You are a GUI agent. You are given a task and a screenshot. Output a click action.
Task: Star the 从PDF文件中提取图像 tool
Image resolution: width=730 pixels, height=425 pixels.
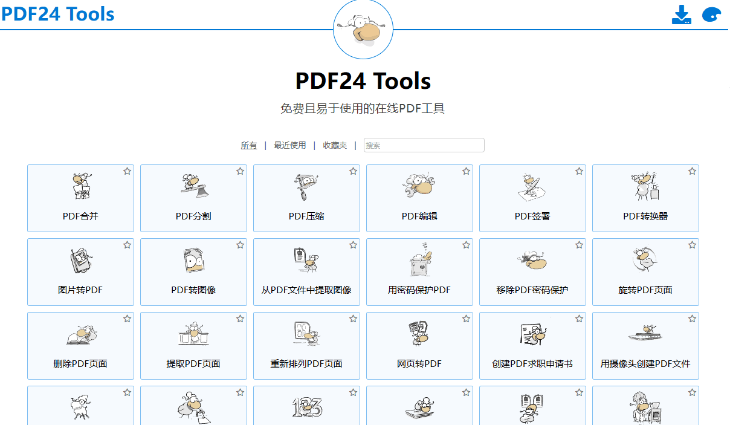pyautogui.click(x=353, y=245)
